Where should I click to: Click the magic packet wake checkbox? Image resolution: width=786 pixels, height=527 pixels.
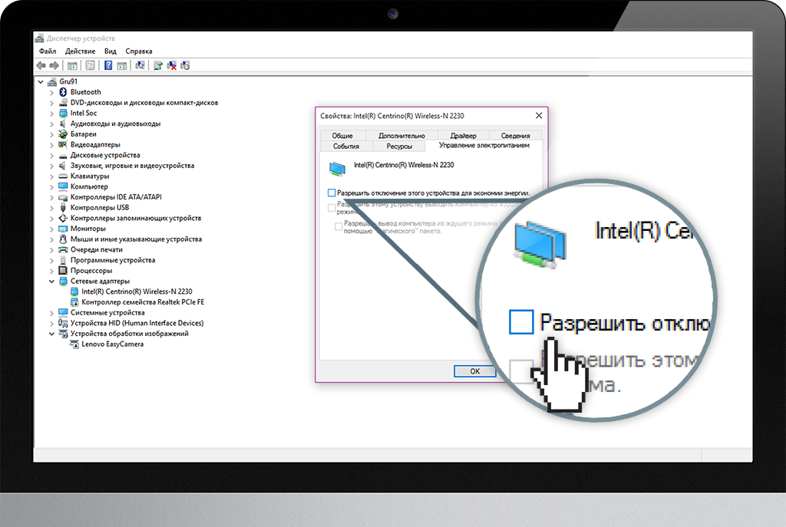339,226
